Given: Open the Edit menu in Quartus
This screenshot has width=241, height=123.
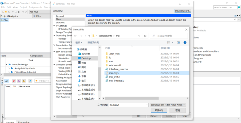Looking at the screenshot, I should (9, 7).
